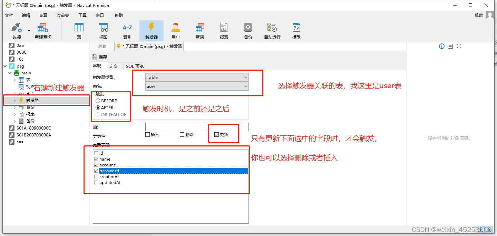This screenshot has height=236, width=497.
Task: Open the 模型 (Model) toolbar icon
Action: 296,30
